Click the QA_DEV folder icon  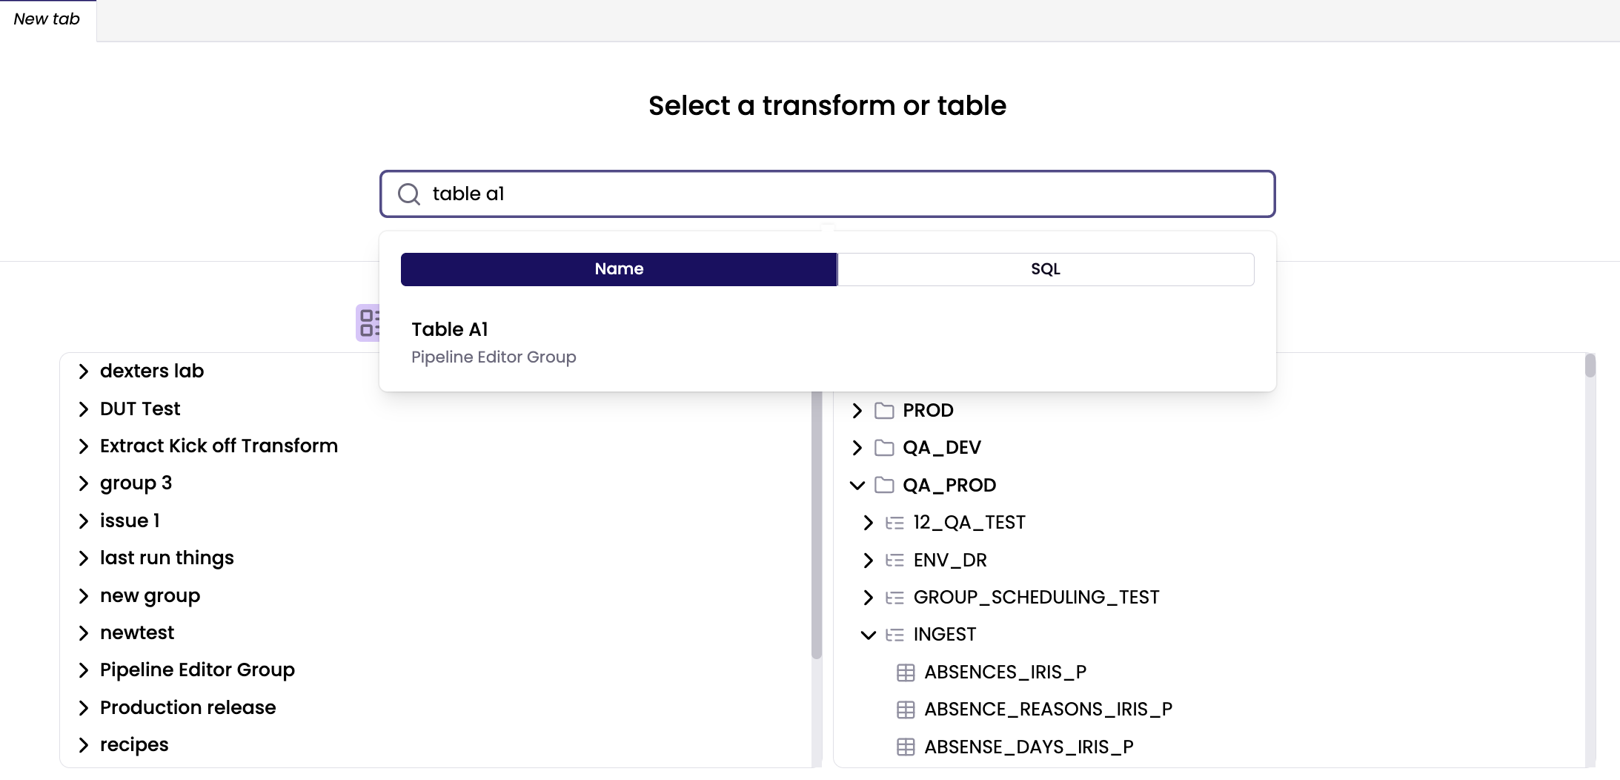point(884,447)
